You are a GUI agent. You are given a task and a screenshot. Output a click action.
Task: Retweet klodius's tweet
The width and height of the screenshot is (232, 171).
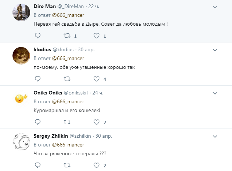pos(67,79)
